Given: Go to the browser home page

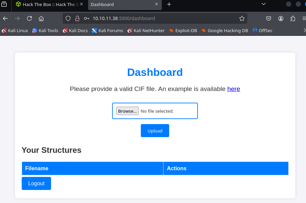Looking at the screenshot, I should click(x=41, y=18).
